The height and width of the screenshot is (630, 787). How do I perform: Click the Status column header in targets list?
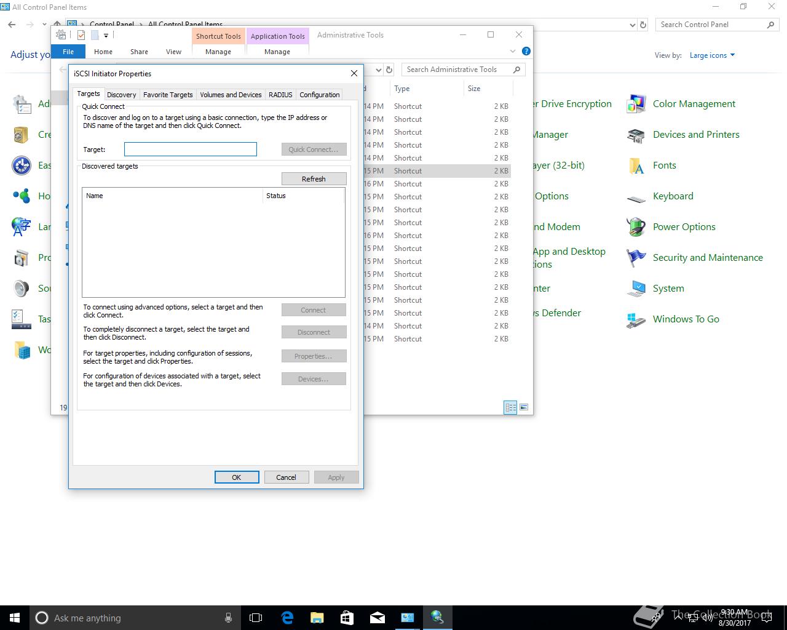tap(303, 196)
